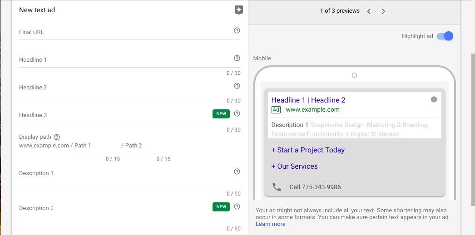Open help icon for Description 1
Viewport: 475px width, 235px height.
(237, 171)
